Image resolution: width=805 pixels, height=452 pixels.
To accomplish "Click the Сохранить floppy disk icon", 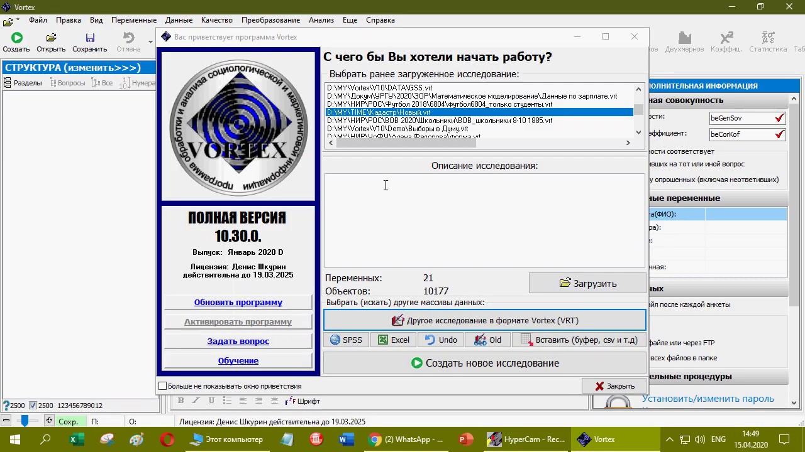I will [x=90, y=38].
